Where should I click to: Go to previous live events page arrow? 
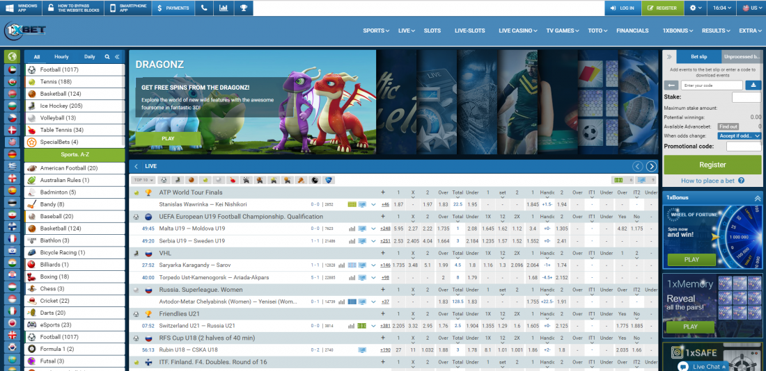(637, 166)
